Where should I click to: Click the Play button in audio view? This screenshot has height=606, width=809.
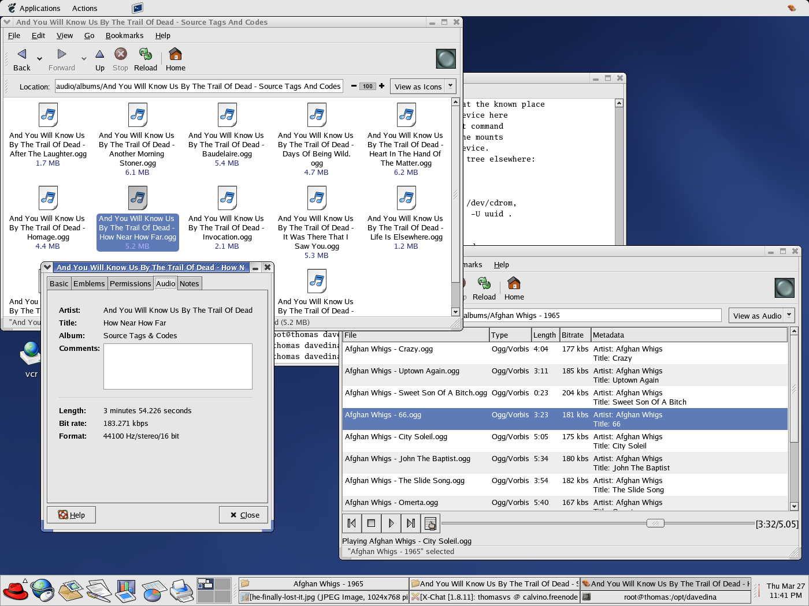tap(391, 523)
